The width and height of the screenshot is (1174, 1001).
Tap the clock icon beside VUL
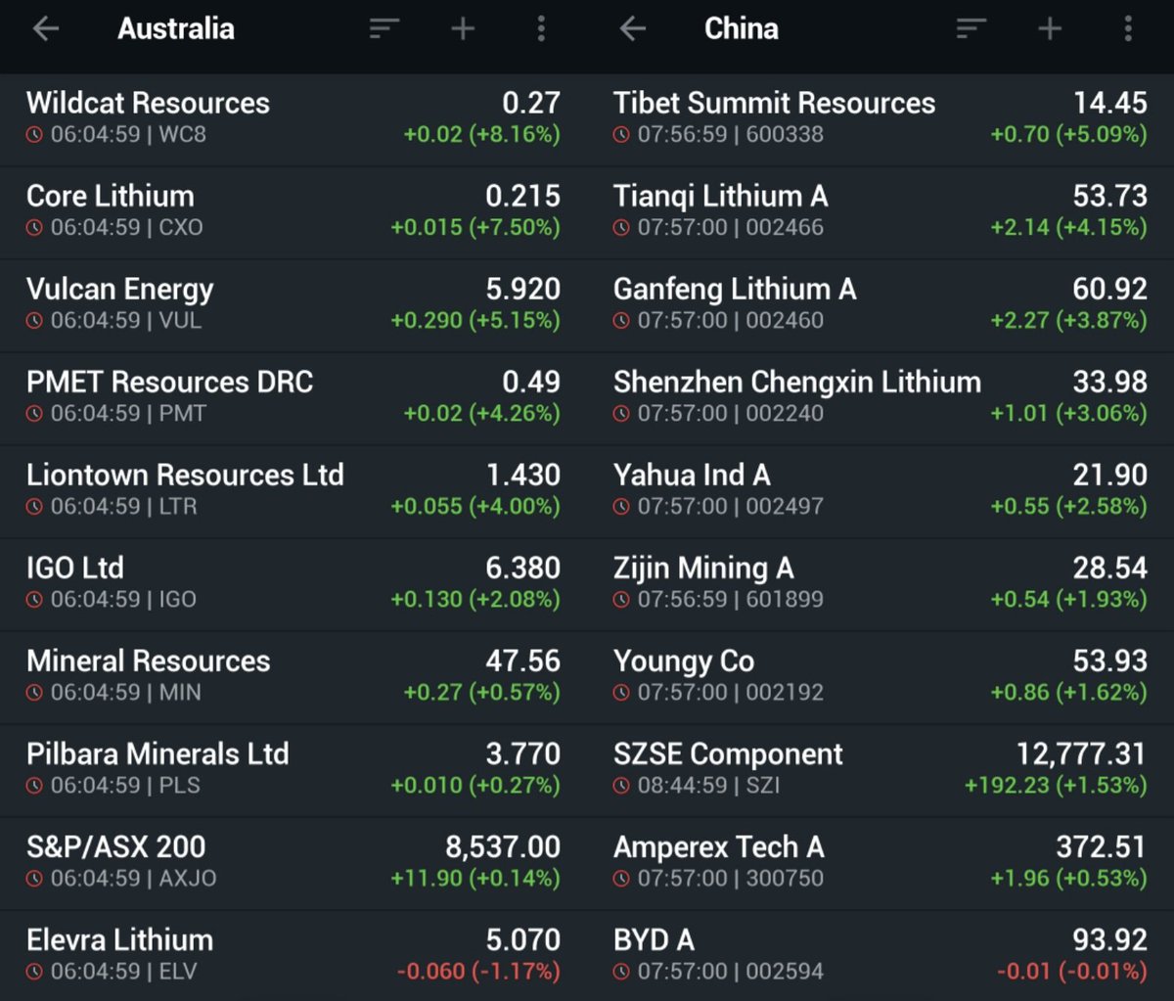[x=35, y=321]
